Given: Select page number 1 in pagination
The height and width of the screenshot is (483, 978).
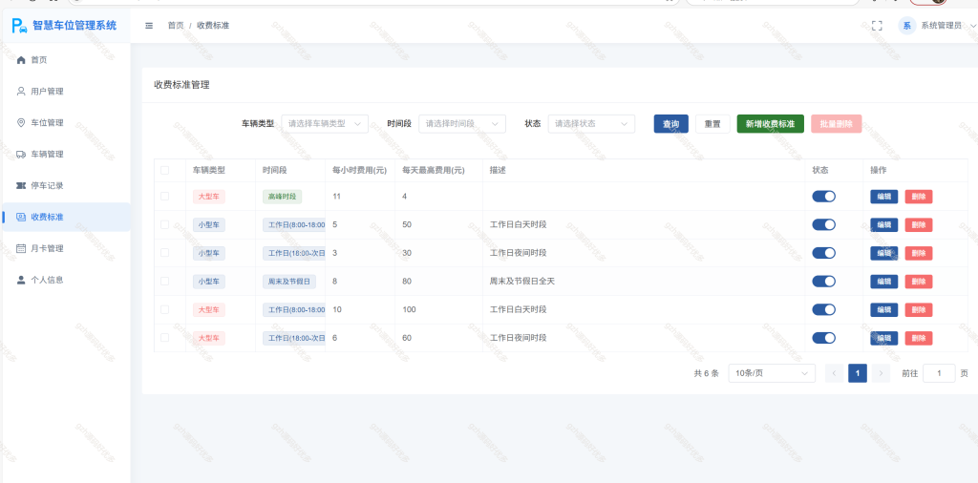Looking at the screenshot, I should [x=858, y=373].
